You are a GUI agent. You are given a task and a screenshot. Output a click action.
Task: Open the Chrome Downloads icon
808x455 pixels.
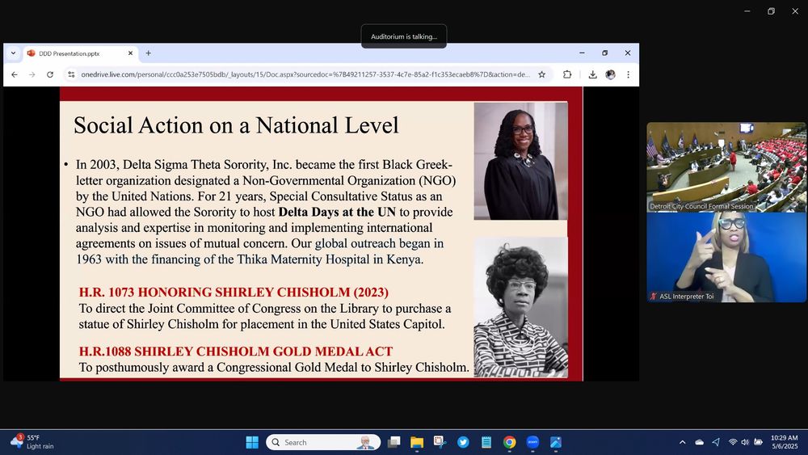click(x=592, y=74)
